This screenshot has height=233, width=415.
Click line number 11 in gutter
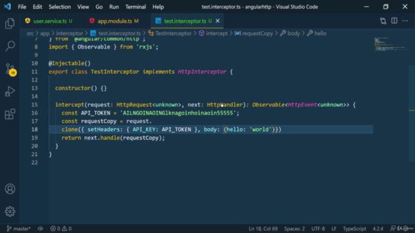[34, 72]
